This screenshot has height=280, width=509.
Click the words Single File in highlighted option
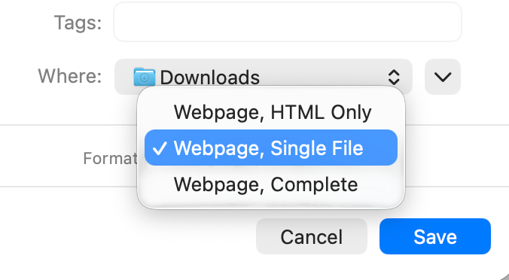click(x=317, y=148)
